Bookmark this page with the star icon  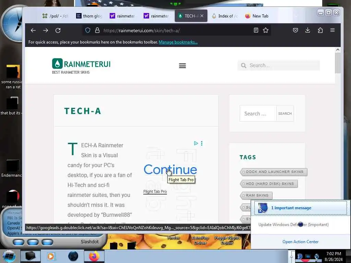(x=266, y=30)
